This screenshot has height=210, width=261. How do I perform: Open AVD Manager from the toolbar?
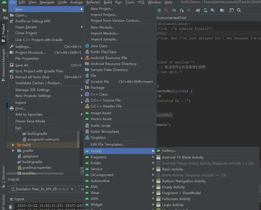(x=205, y=10)
